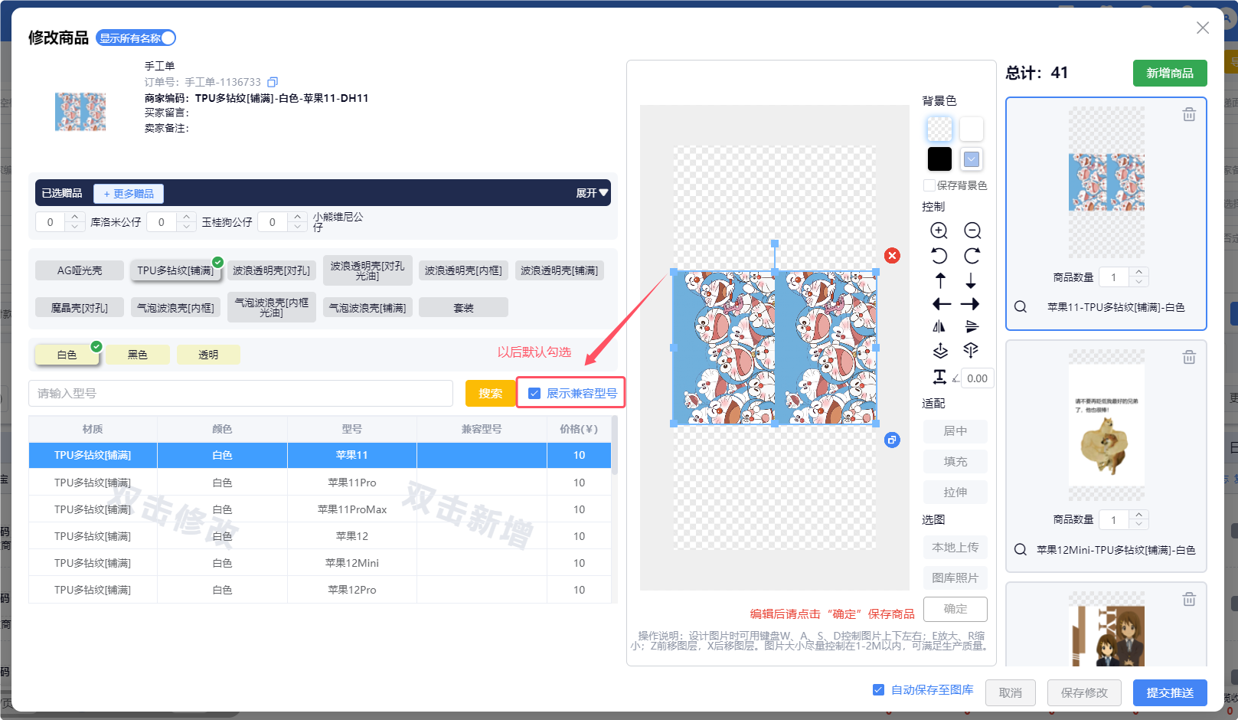Select the 苹果11ProMax row in the table
The height and width of the screenshot is (720, 1238).
pos(320,509)
